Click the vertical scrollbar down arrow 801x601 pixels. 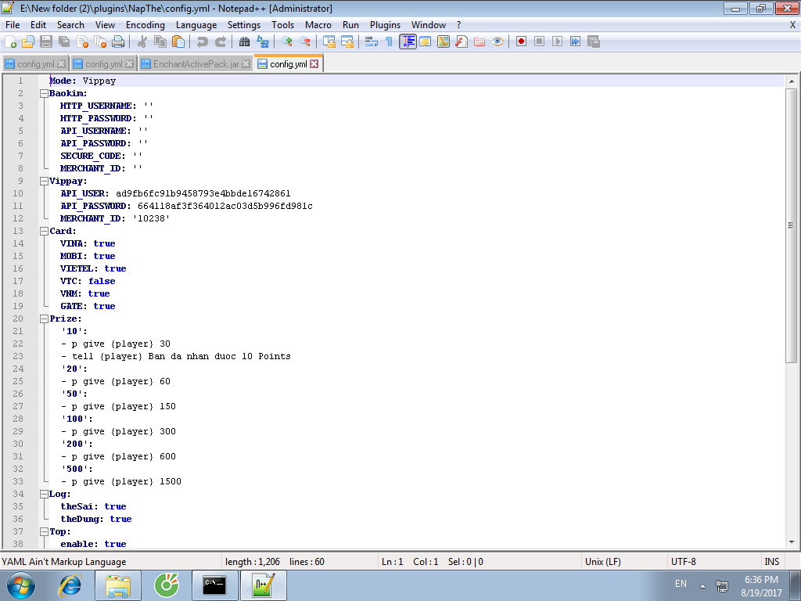point(792,542)
